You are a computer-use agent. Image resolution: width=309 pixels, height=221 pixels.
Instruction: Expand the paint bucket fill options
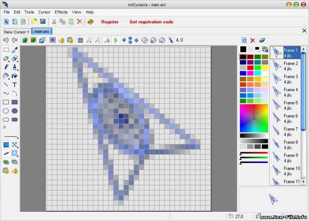[x=15, y=76]
